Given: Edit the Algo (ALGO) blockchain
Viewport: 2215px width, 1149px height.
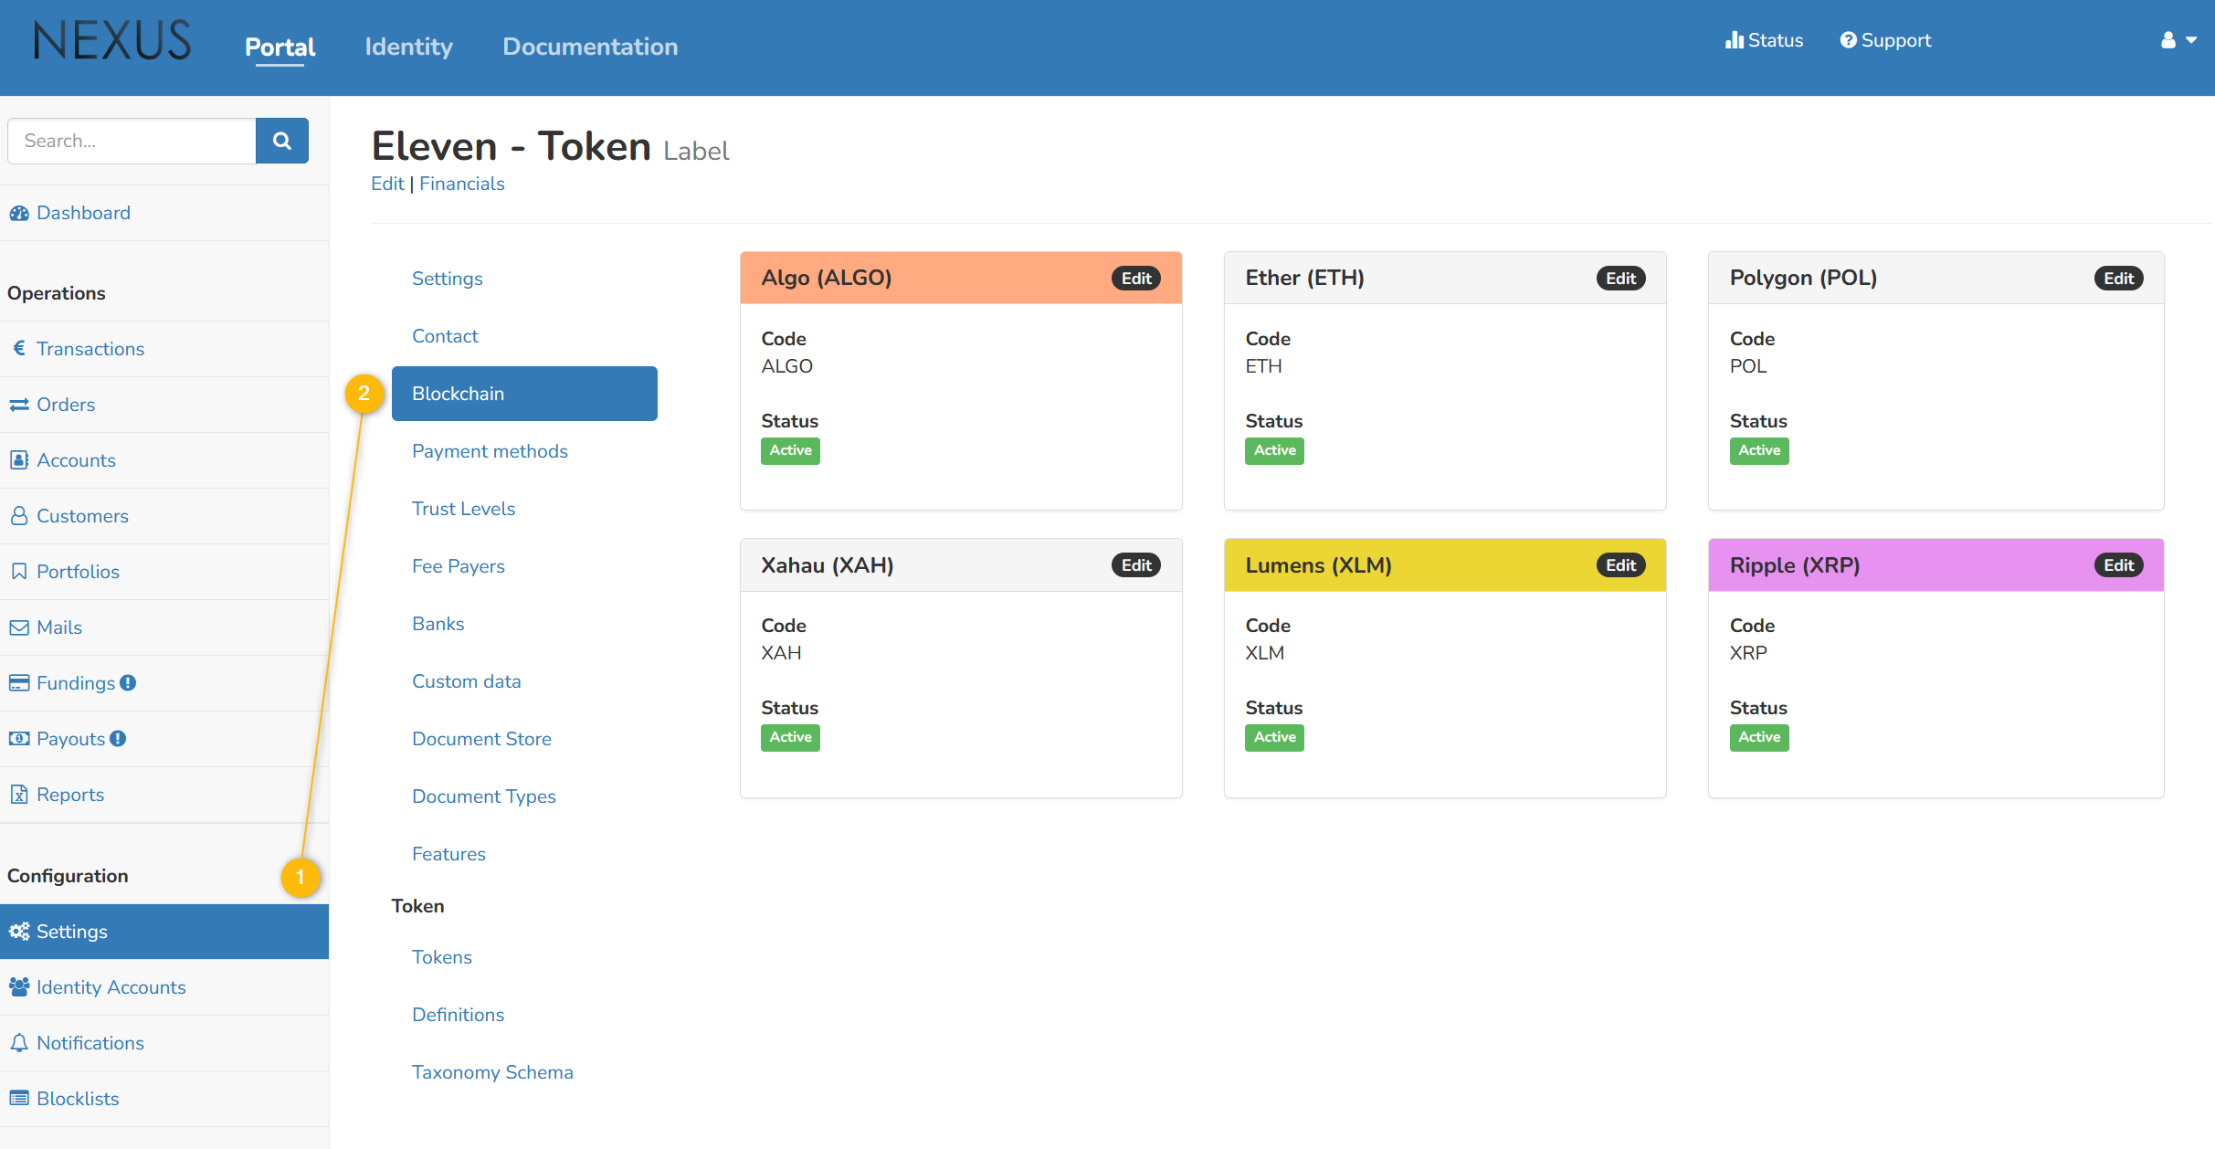Looking at the screenshot, I should pyautogui.click(x=1135, y=279).
